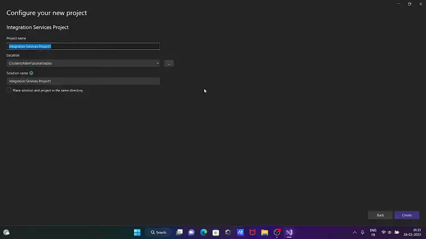
Task: Open the blue slashed app icon in taskbar
Action: pos(240,232)
